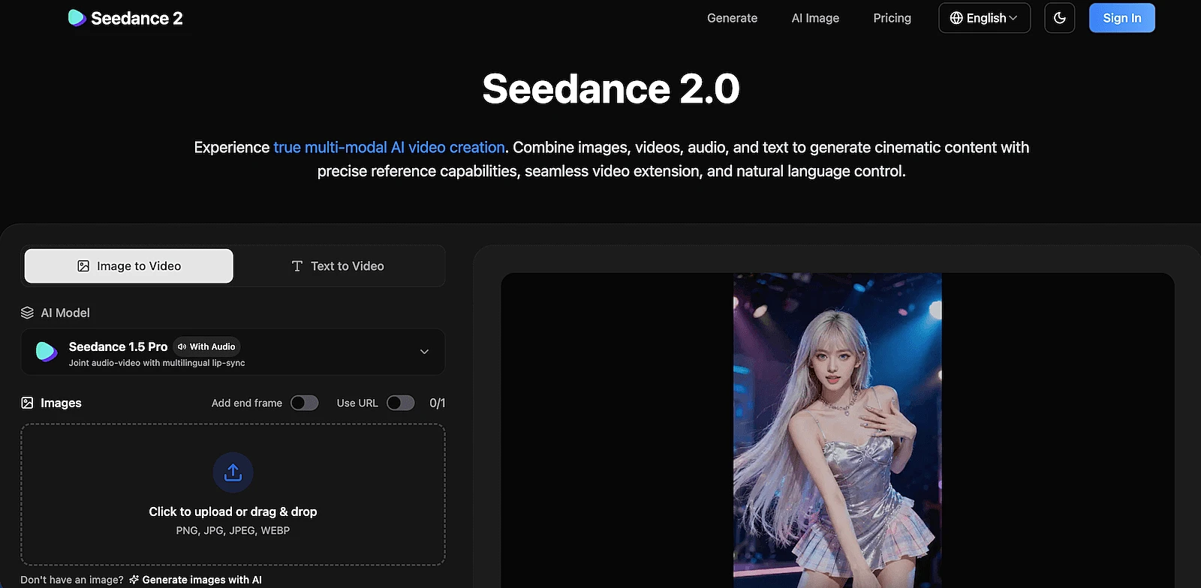Turn on the Use URL switch
Screen dimensions: 1201x588
tap(401, 403)
